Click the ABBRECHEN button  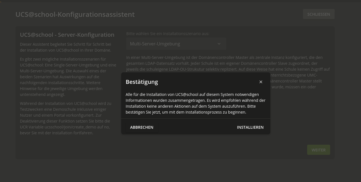click(142, 127)
